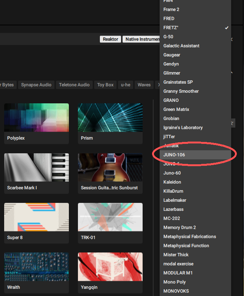Select jiTTer in the list
This screenshot has height=296, width=244.
point(195,137)
